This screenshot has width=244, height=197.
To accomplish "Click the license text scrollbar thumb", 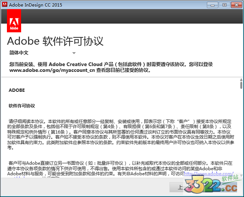I will 241,85.
